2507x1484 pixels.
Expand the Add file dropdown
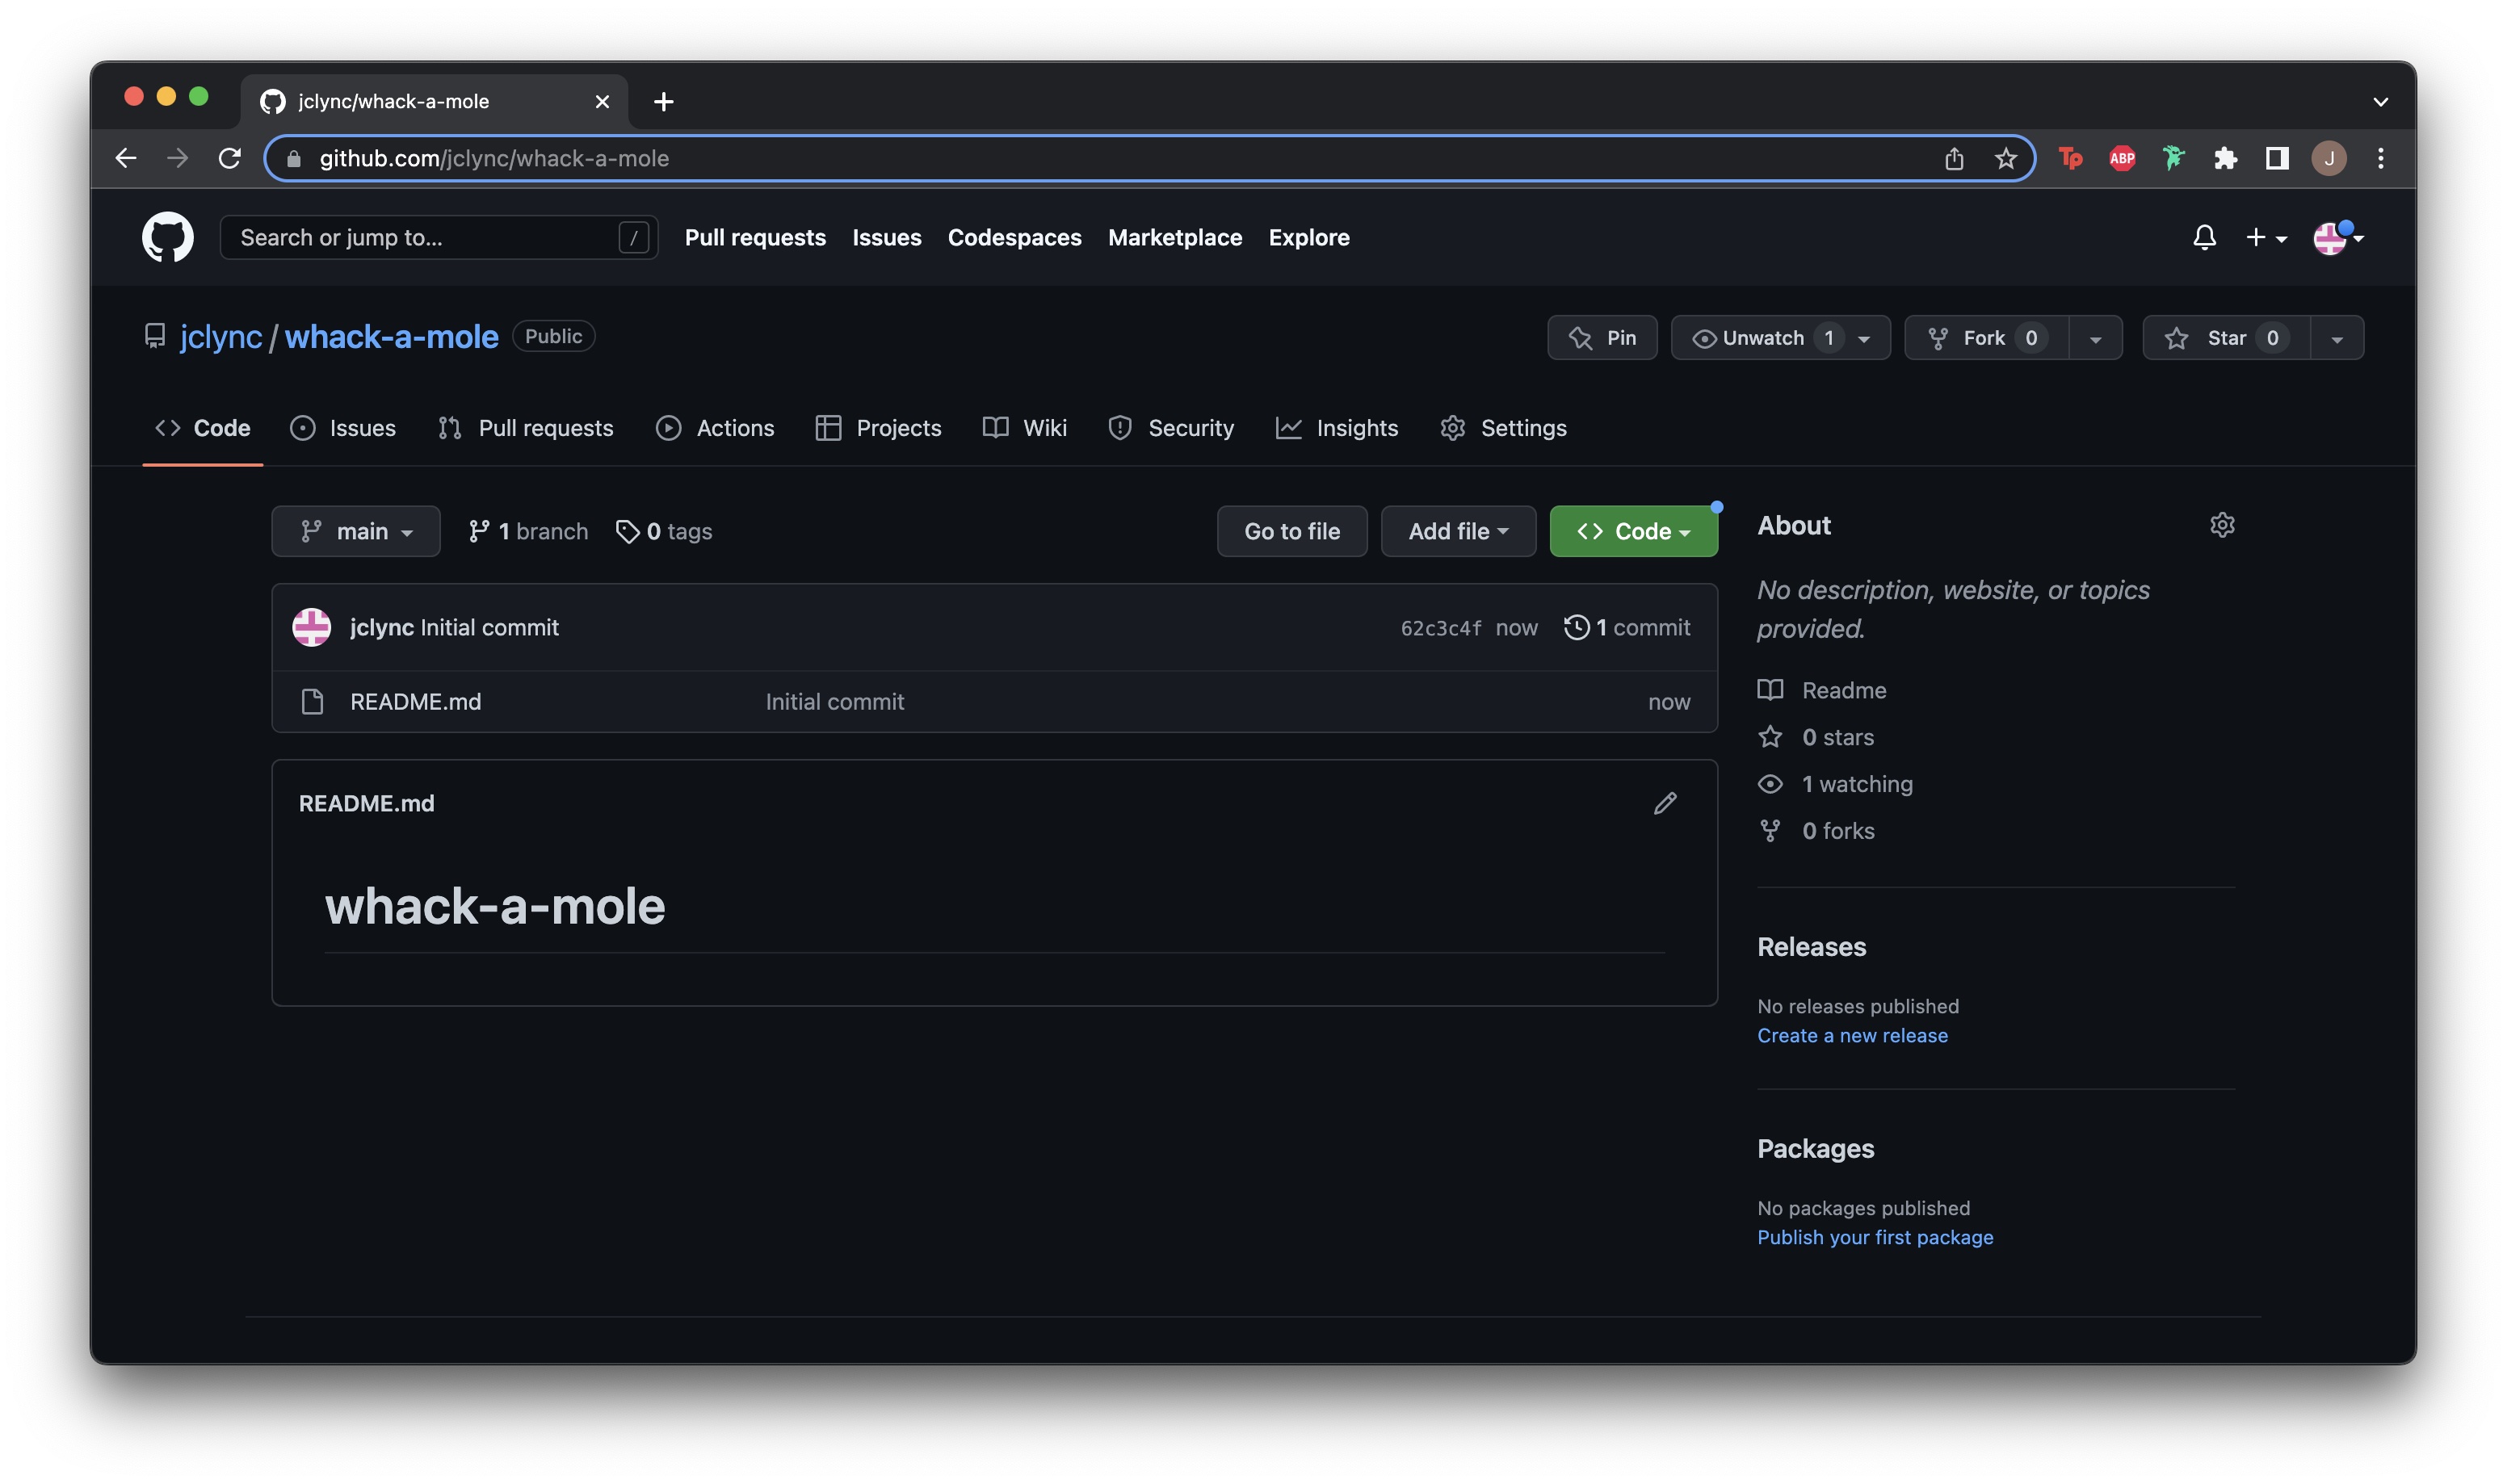point(1458,531)
